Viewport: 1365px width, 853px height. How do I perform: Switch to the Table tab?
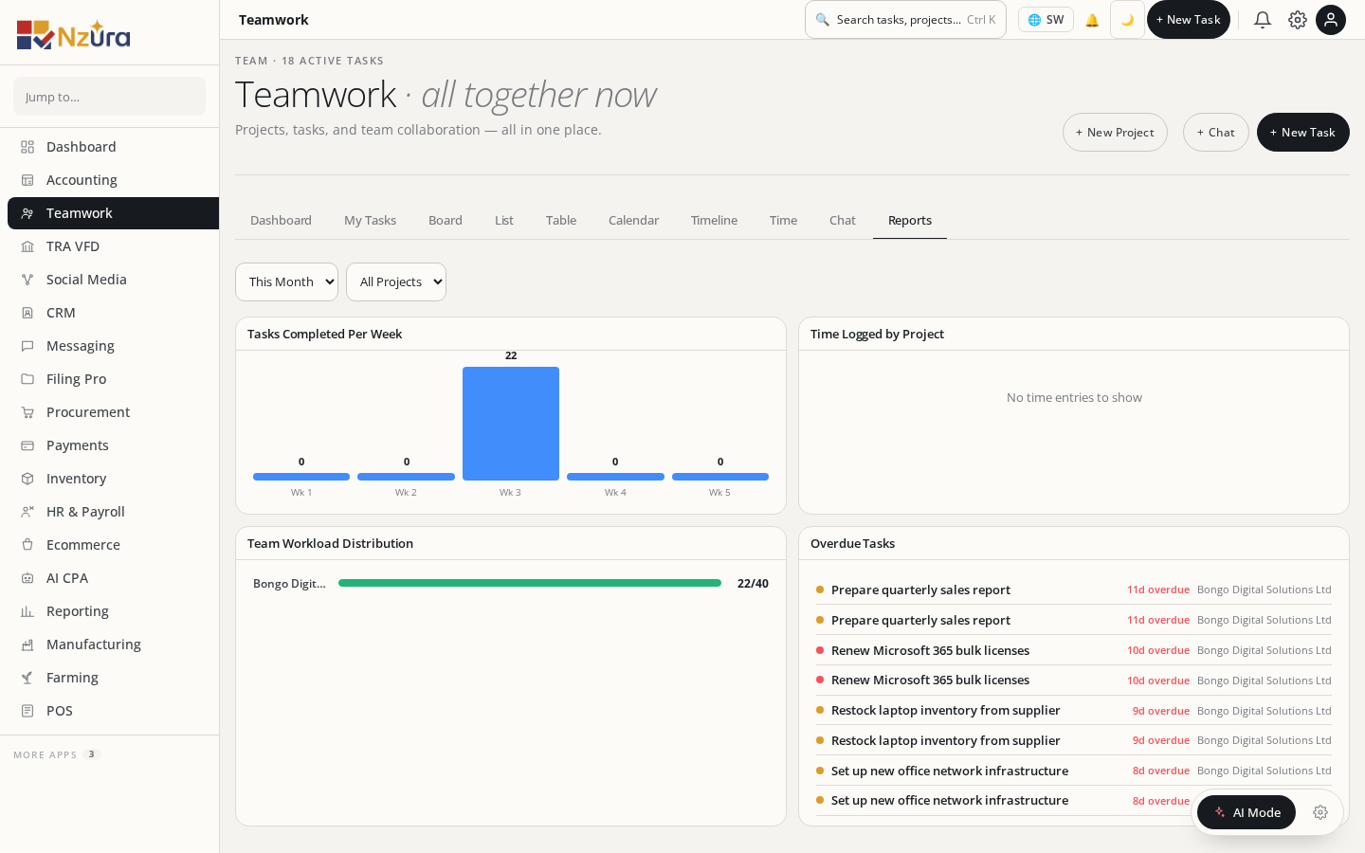(561, 220)
